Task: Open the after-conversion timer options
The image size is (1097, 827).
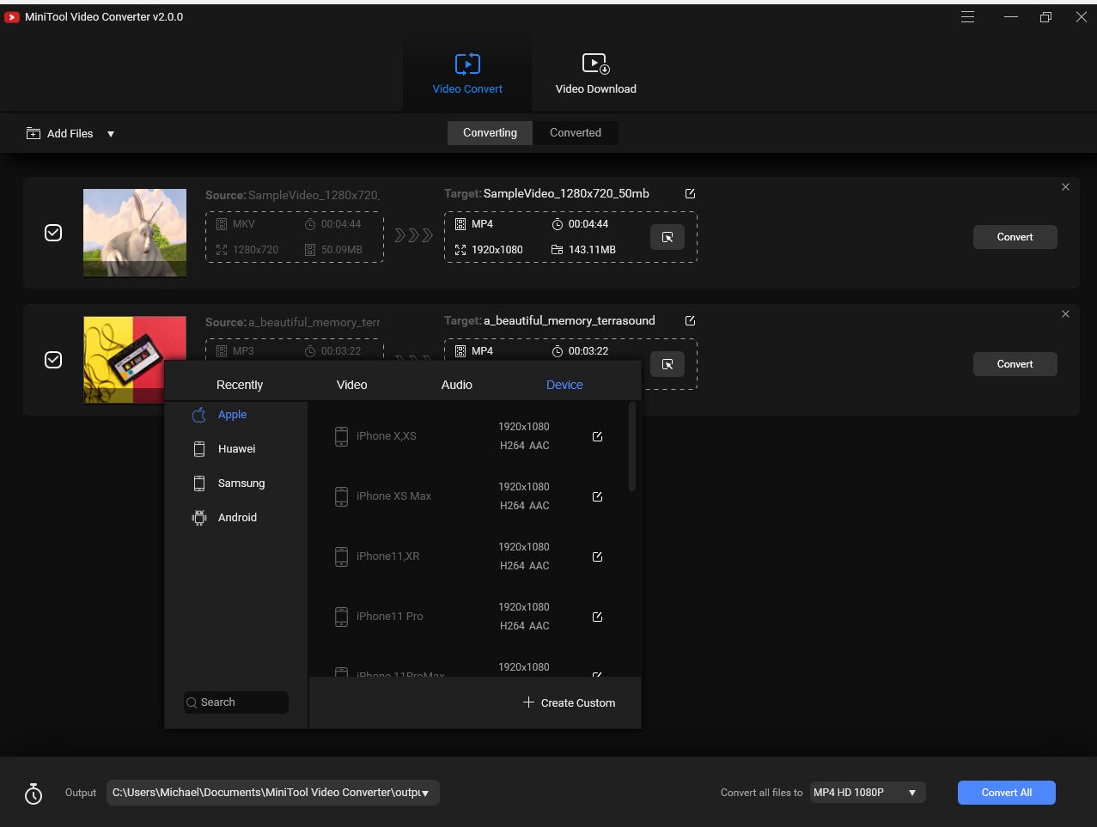Action: point(33,793)
